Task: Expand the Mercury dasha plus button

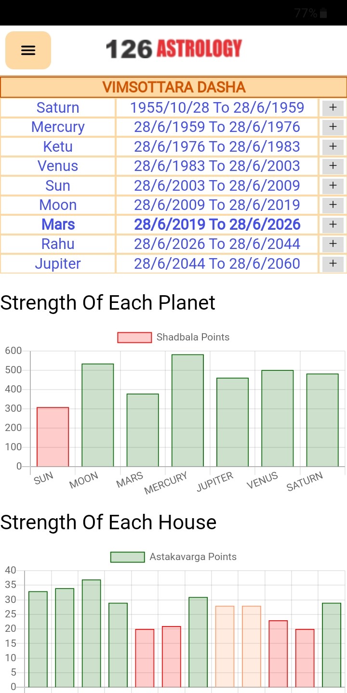Action: click(333, 127)
